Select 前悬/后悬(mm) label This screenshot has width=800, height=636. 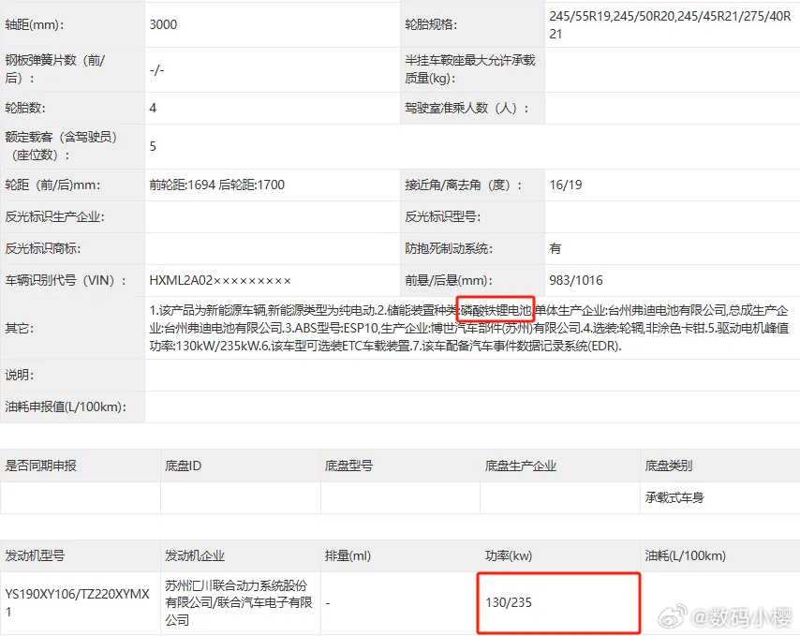[449, 280]
